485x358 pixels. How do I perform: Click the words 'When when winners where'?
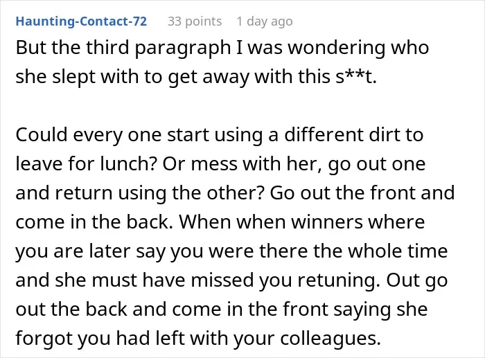(302, 222)
